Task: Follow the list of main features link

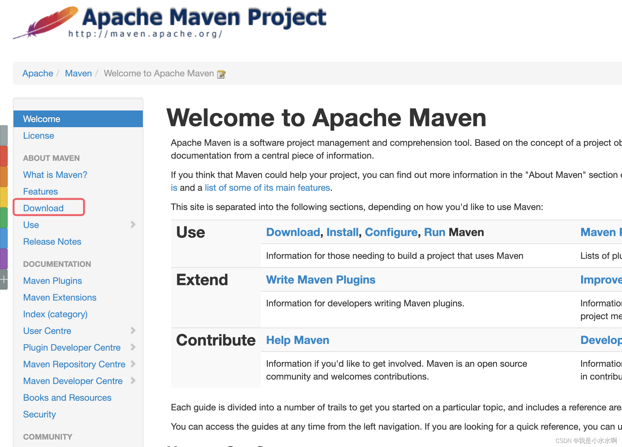Action: [267, 188]
